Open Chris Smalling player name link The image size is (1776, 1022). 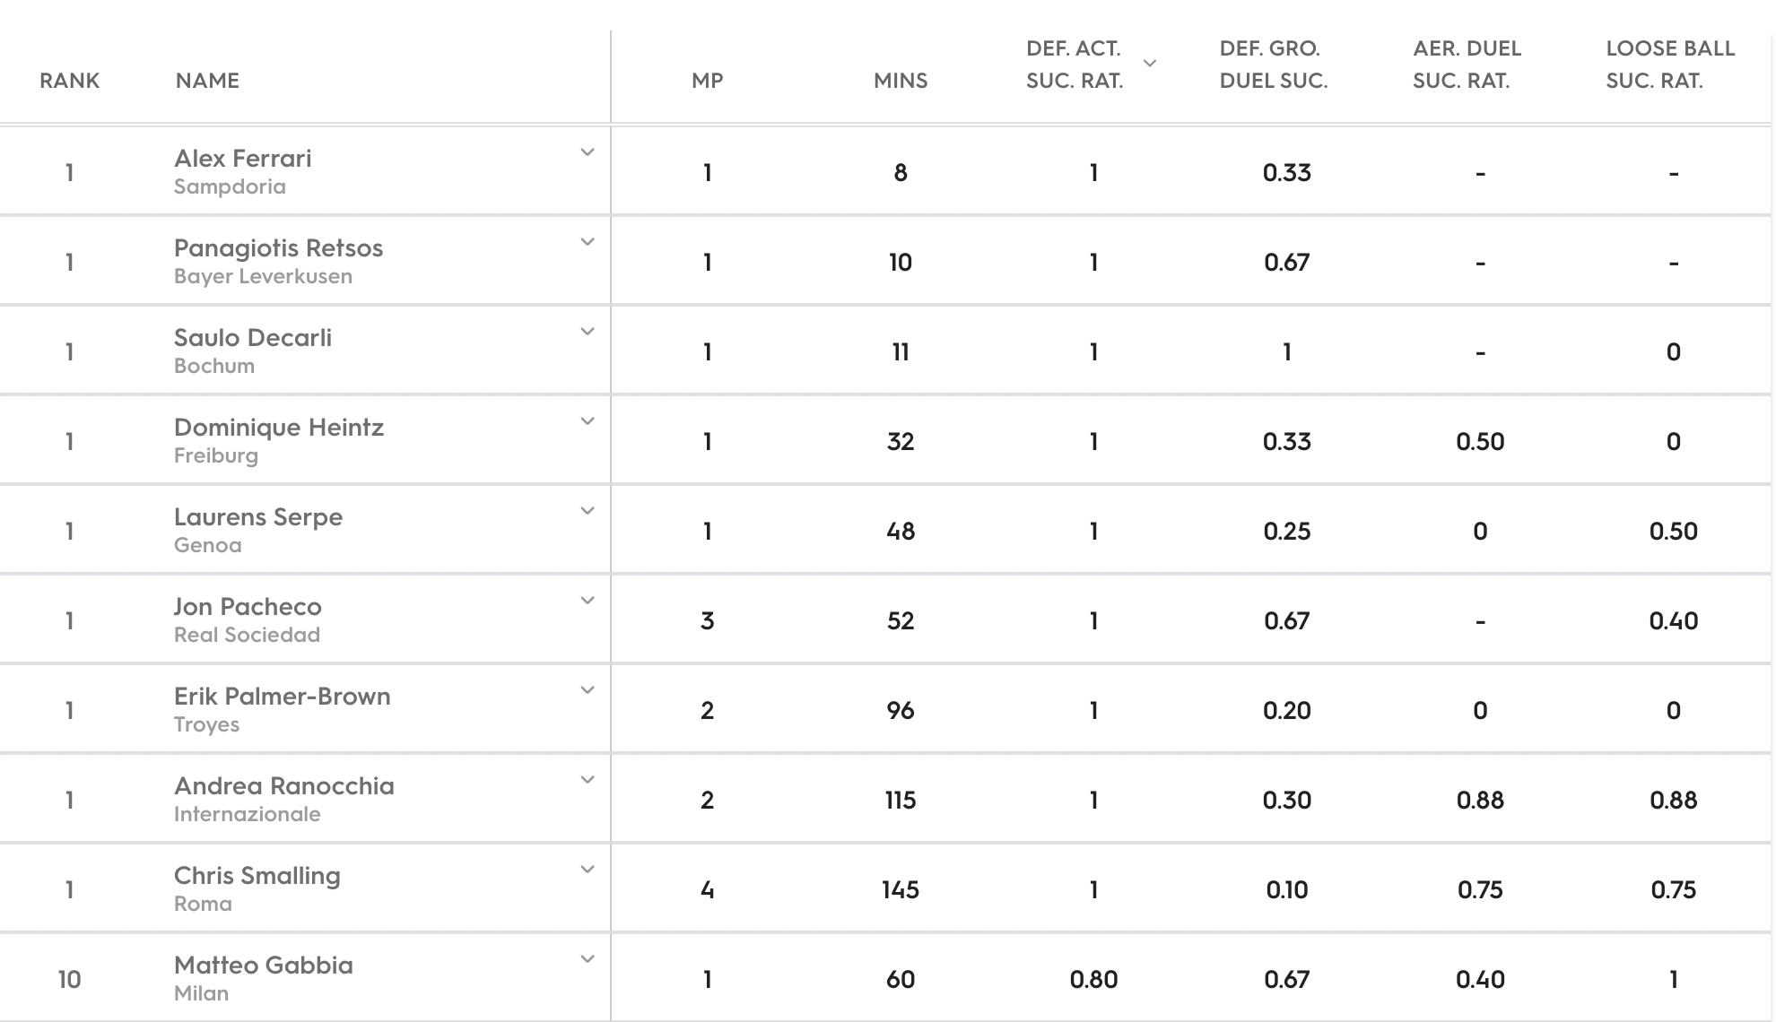pyautogui.click(x=257, y=876)
